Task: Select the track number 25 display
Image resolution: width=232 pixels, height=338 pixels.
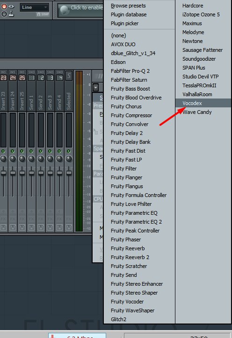Action: [x=22, y=77]
